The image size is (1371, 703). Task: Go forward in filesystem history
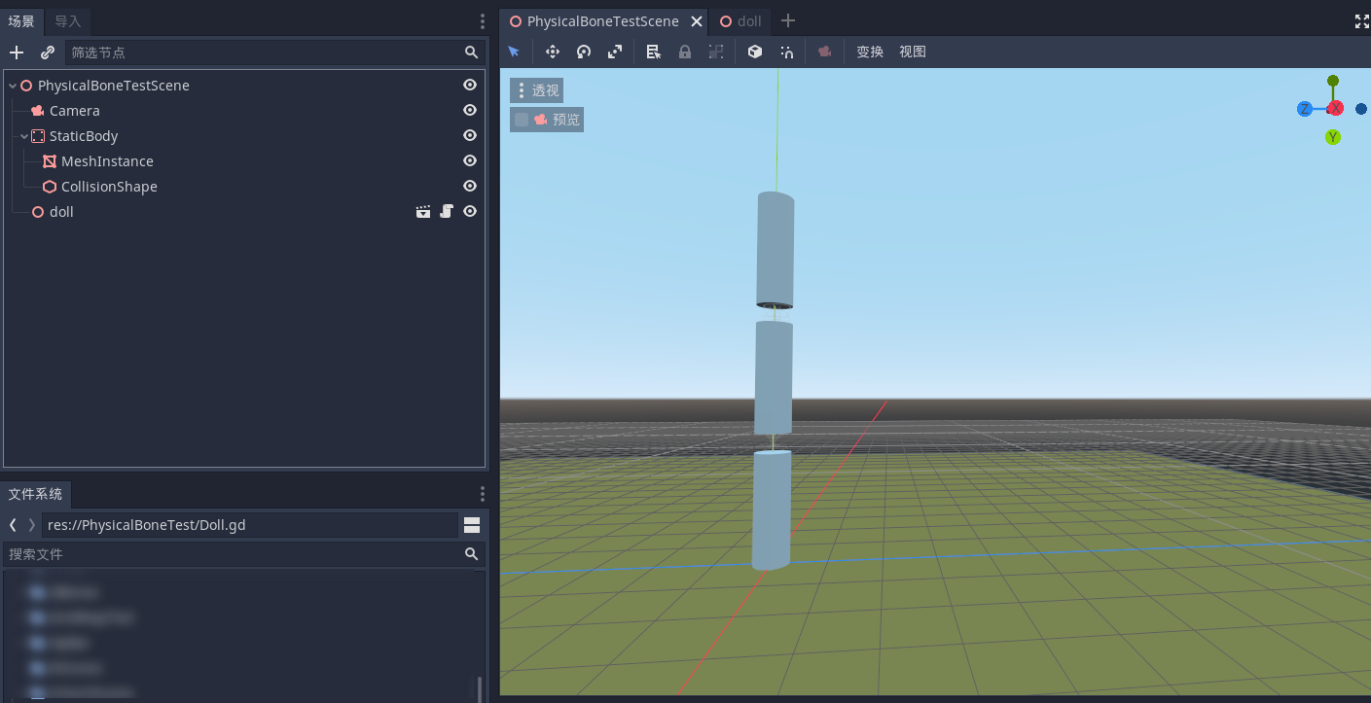(x=31, y=525)
